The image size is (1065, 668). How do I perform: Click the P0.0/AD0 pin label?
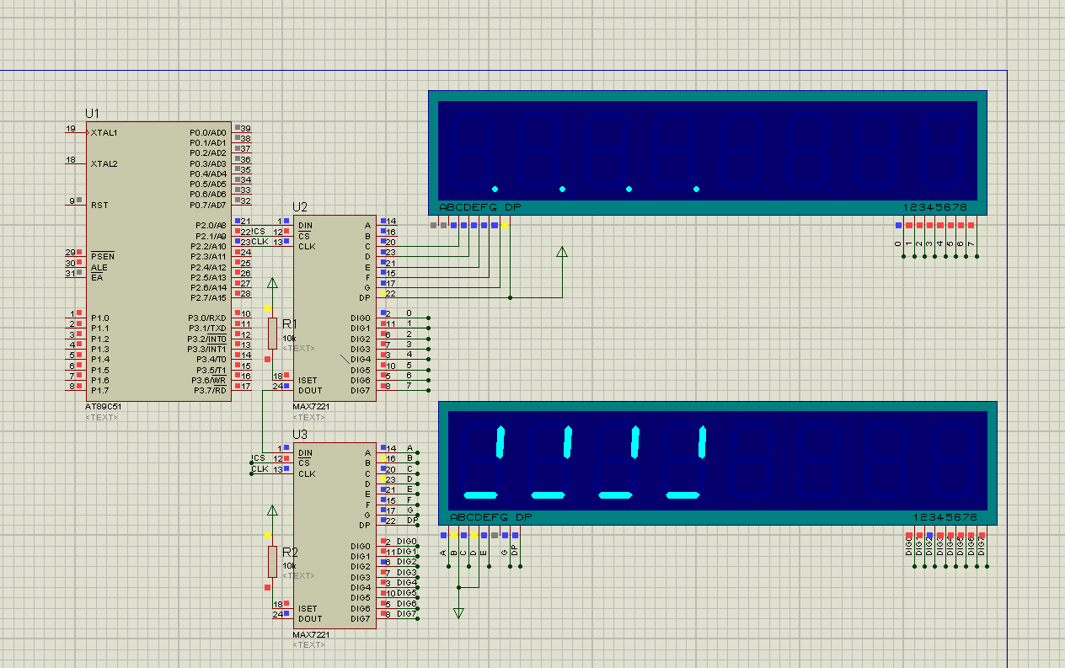(208, 133)
